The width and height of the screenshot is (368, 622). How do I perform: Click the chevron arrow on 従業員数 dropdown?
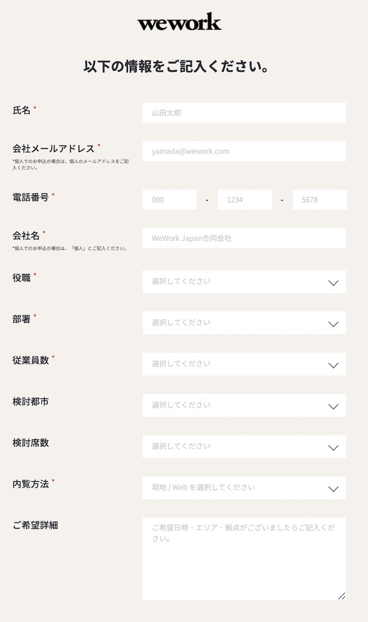point(333,365)
